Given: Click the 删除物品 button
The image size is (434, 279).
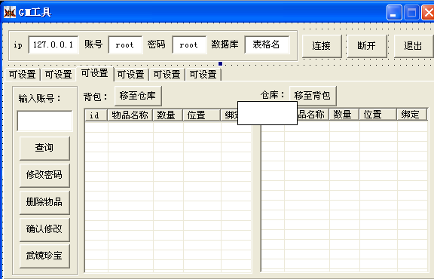Looking at the screenshot, I should click(x=44, y=202).
